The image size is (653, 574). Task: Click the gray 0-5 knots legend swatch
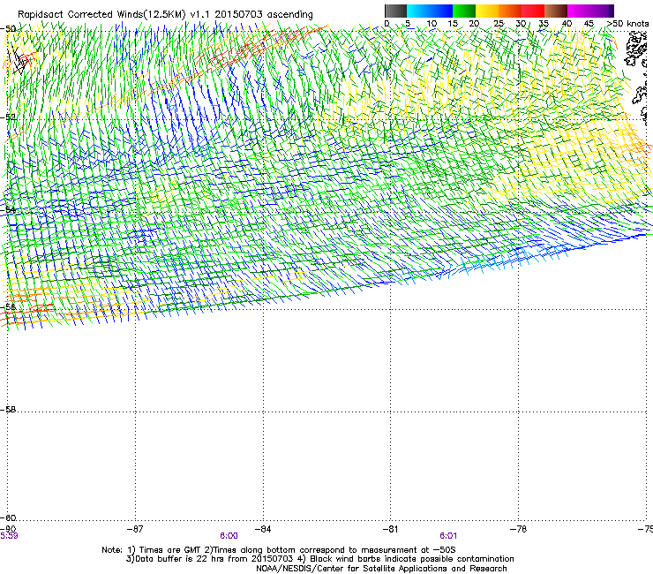pos(395,11)
